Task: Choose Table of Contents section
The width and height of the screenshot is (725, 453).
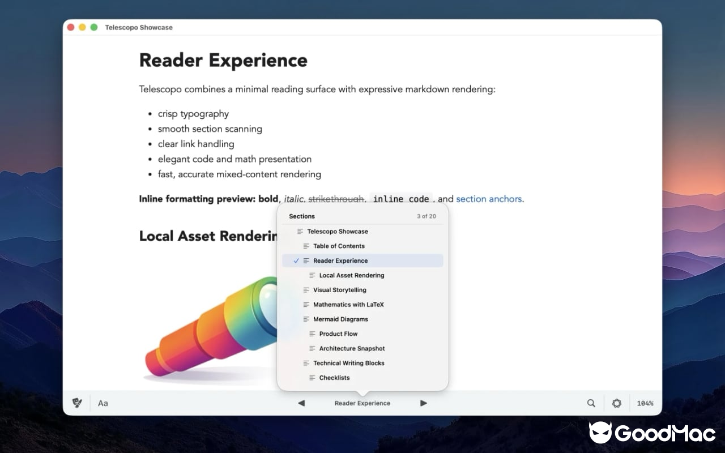Action: click(x=339, y=246)
